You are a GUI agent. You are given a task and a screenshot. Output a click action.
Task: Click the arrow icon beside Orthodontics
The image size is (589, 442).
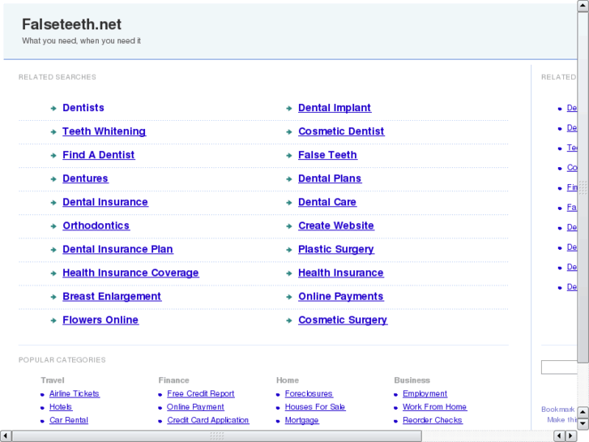click(53, 226)
